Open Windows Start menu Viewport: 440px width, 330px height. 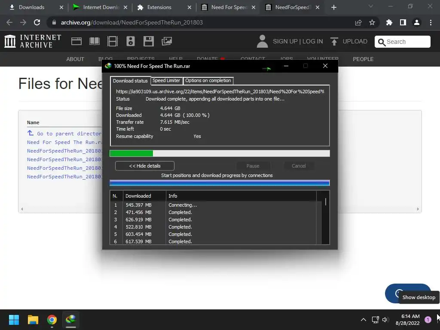pyautogui.click(x=14, y=320)
